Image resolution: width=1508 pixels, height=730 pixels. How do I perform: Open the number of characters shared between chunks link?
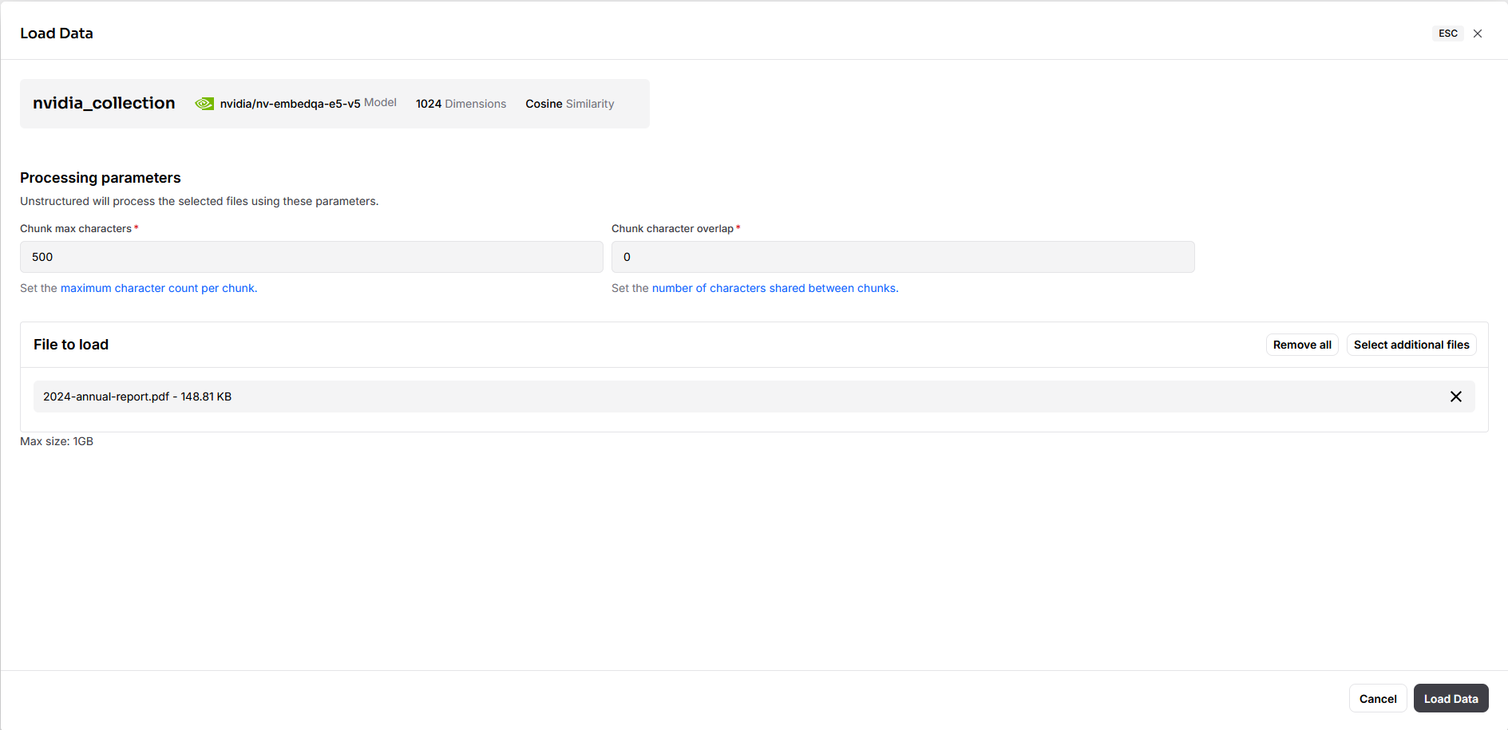(x=775, y=288)
